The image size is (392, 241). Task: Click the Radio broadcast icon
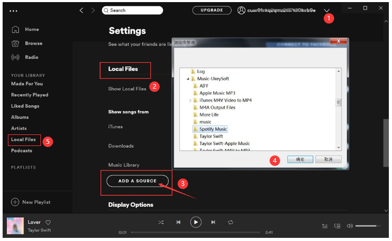(15, 57)
